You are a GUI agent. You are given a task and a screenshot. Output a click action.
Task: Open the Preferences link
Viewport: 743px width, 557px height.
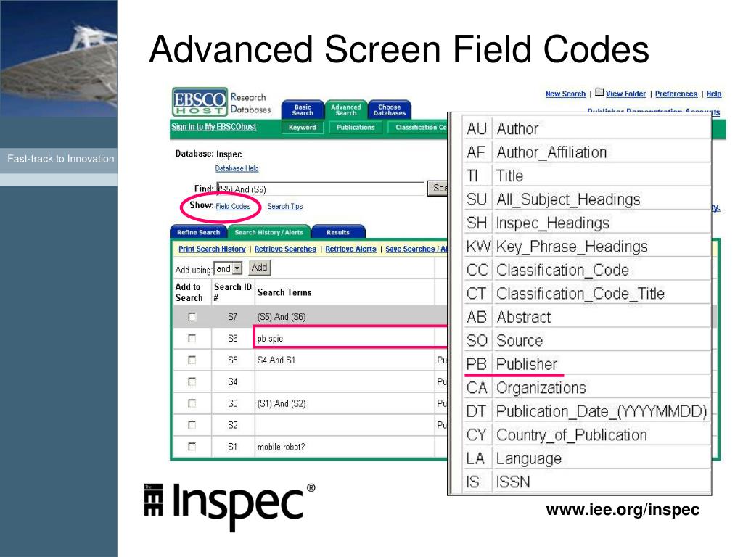(x=676, y=94)
